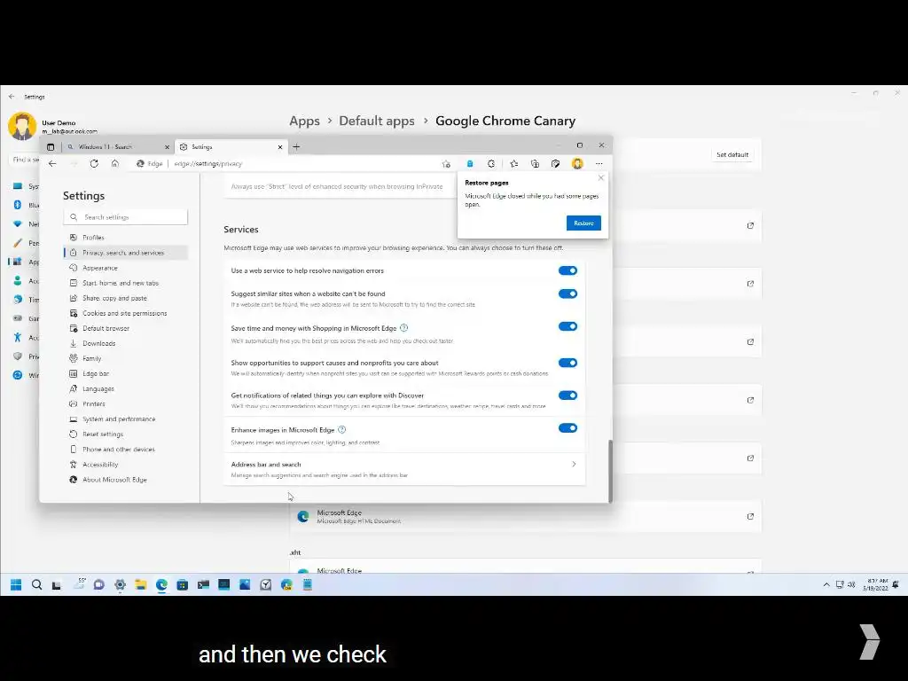908x681 pixels.
Task: Open taskbar Search icon
Action: tap(36, 585)
